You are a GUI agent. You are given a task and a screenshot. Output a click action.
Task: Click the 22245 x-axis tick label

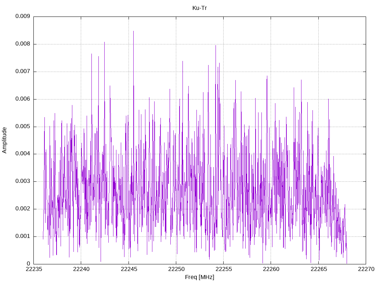(129, 269)
